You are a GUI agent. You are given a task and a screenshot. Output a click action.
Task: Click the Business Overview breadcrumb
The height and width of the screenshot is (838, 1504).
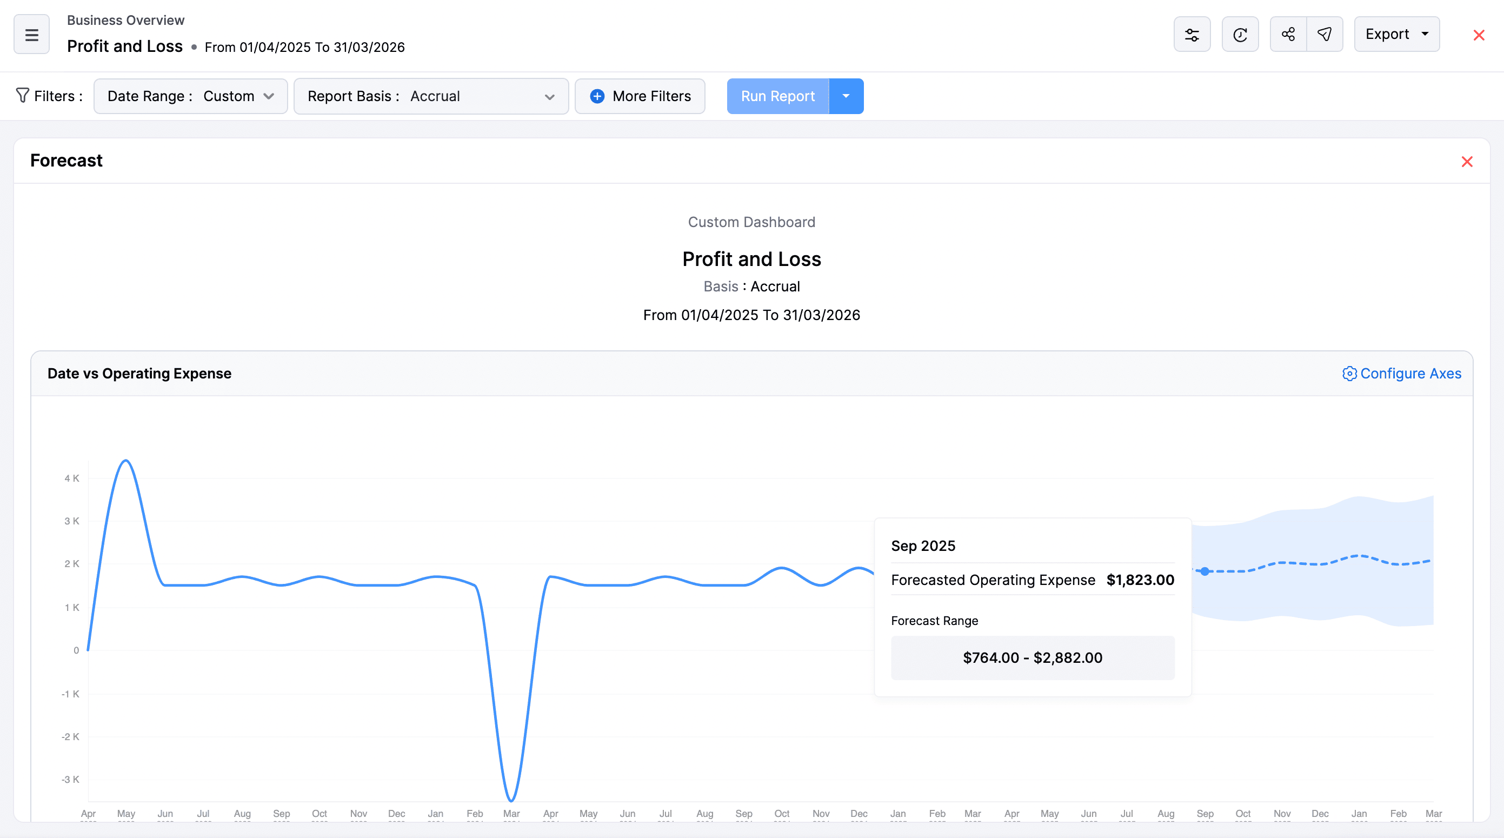(125, 19)
